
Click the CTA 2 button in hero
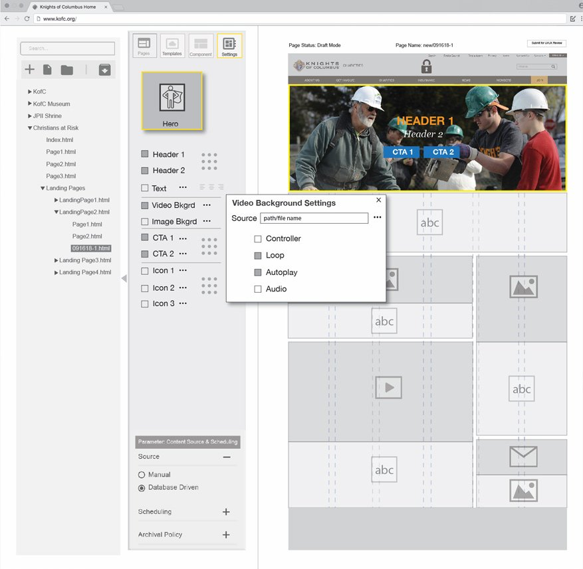coord(443,152)
